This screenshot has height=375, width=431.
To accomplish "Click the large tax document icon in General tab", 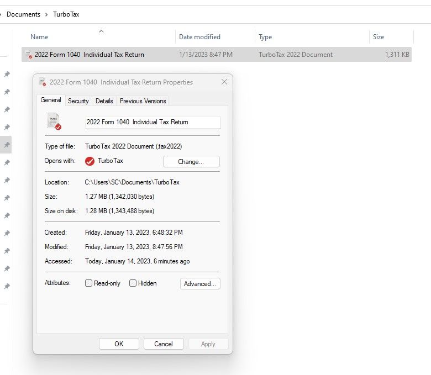I will tap(54, 122).
